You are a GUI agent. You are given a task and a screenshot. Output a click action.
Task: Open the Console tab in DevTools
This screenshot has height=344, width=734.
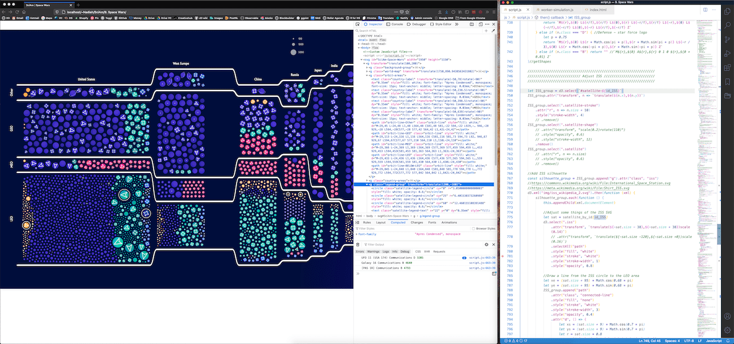coord(395,24)
